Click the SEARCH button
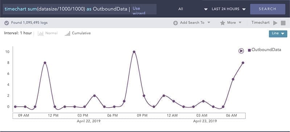The height and width of the screenshot is (132, 290). tap(268, 9)
